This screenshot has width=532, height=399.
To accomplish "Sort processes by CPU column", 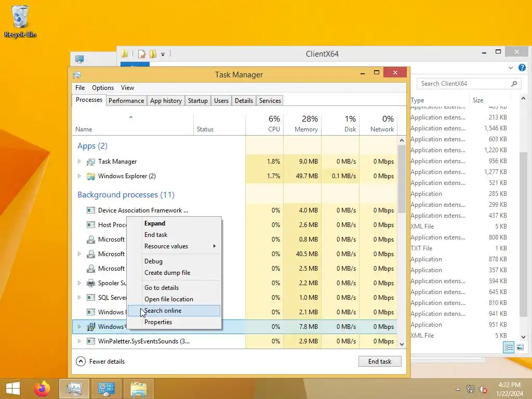I will [x=264, y=124].
